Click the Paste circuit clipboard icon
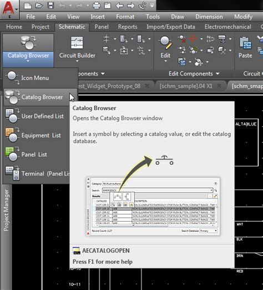The image size is (263, 290). click(245, 43)
